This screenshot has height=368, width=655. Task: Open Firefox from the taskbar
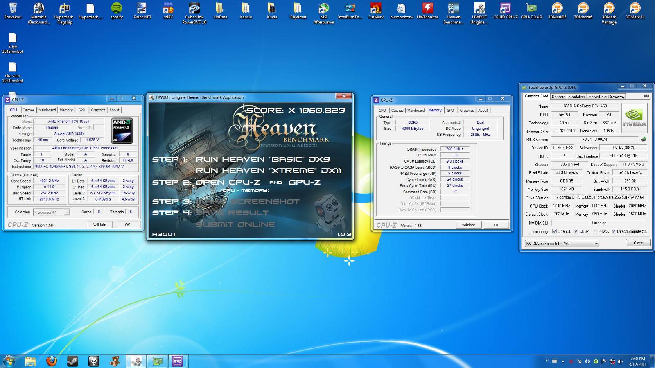pos(51,361)
